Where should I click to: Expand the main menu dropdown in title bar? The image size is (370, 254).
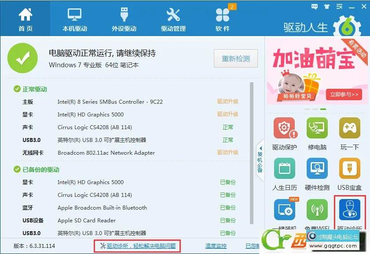point(339,6)
